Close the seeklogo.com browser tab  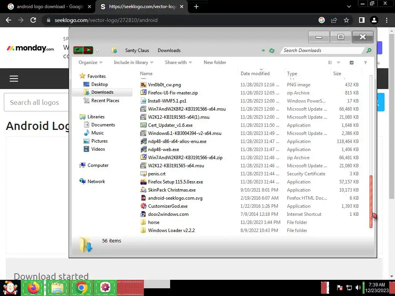[182, 7]
